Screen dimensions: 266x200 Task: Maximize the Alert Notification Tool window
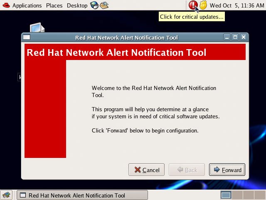[x=235, y=37]
